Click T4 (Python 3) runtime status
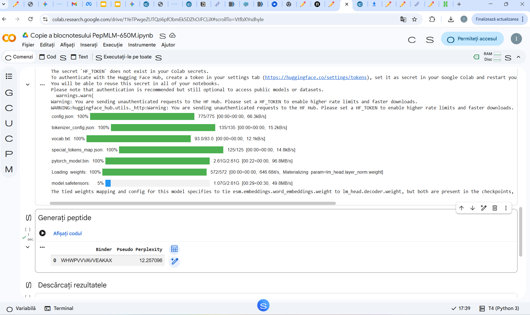This screenshot has width=530, height=315. 499,308
